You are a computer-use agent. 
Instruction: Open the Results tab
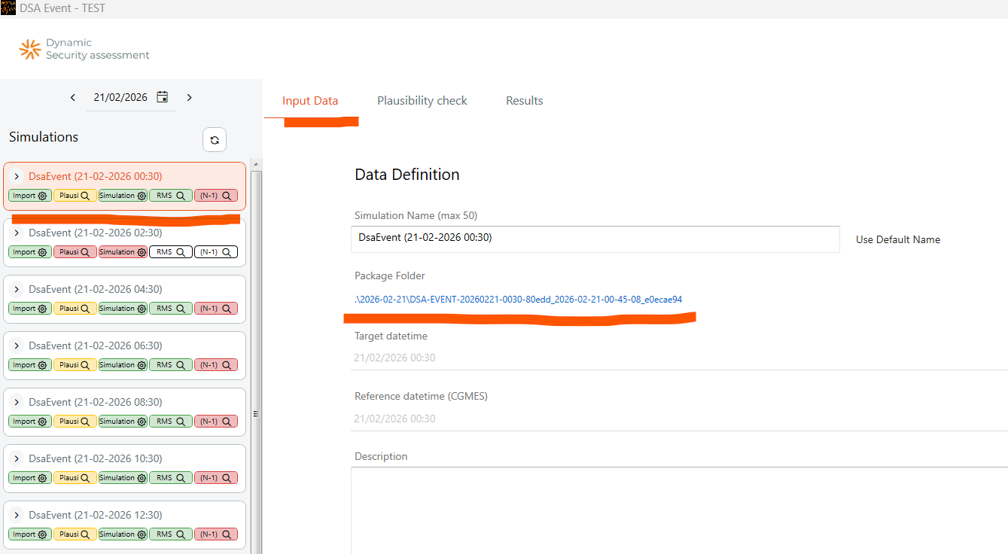click(525, 101)
